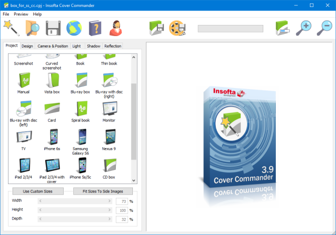Save image with the green box disk icon
336x235 pixels.
[156, 28]
